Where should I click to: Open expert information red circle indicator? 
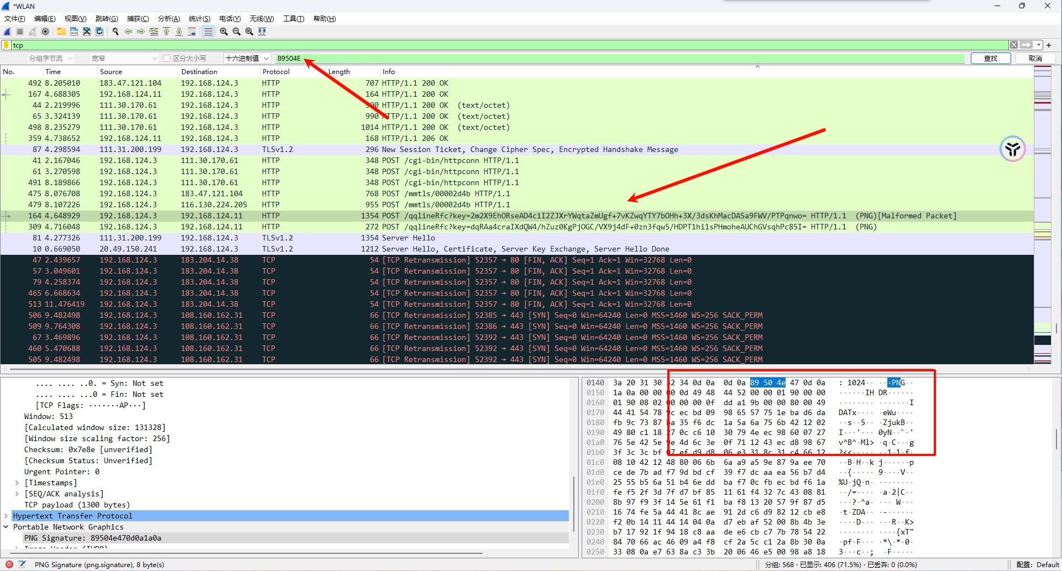point(9,564)
